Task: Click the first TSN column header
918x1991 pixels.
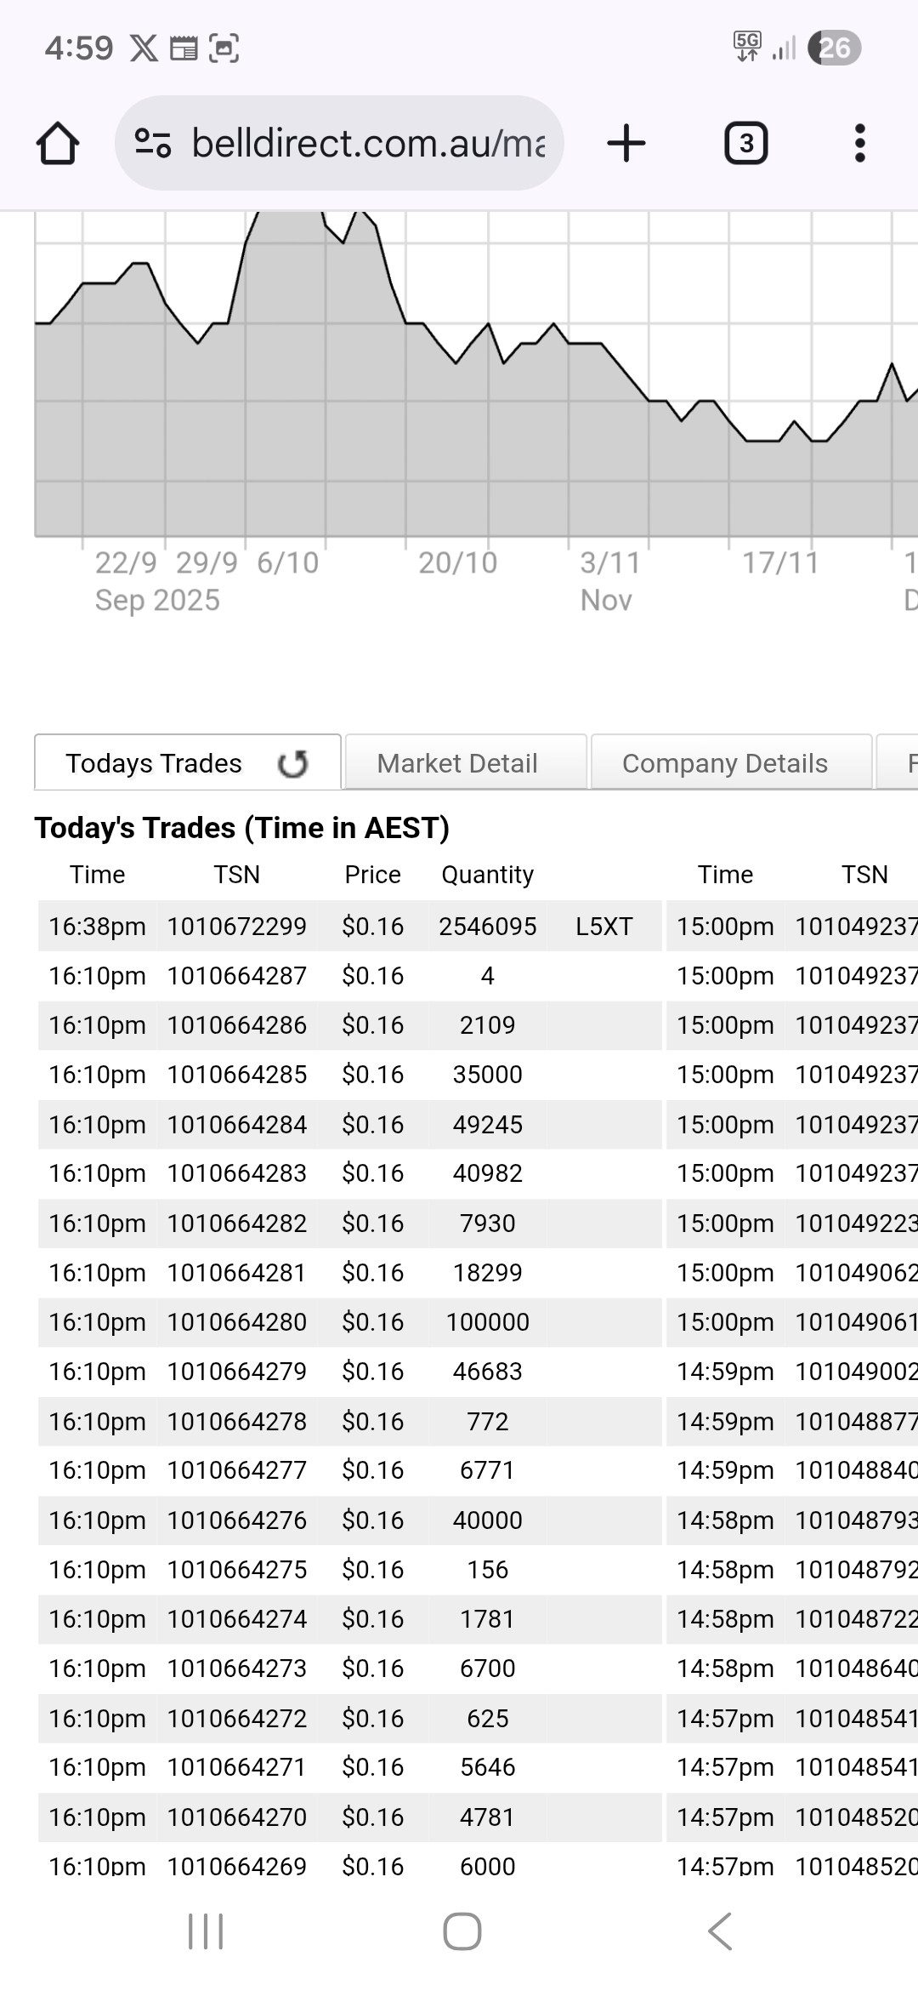Action: pos(236,875)
